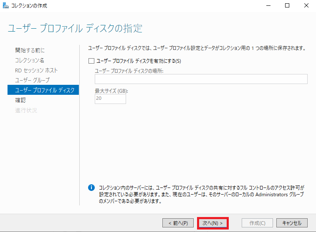Click the 最大サイズ (GB) field showing 20

pyautogui.click(x=110, y=99)
